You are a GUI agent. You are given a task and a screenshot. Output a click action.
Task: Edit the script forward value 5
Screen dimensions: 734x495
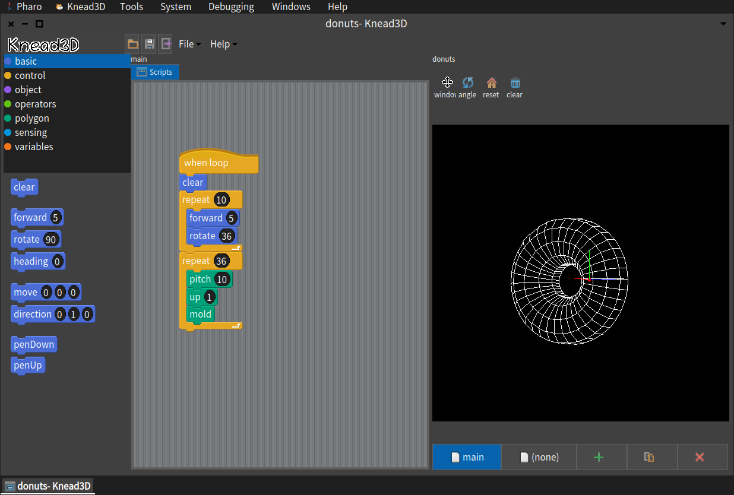(231, 218)
